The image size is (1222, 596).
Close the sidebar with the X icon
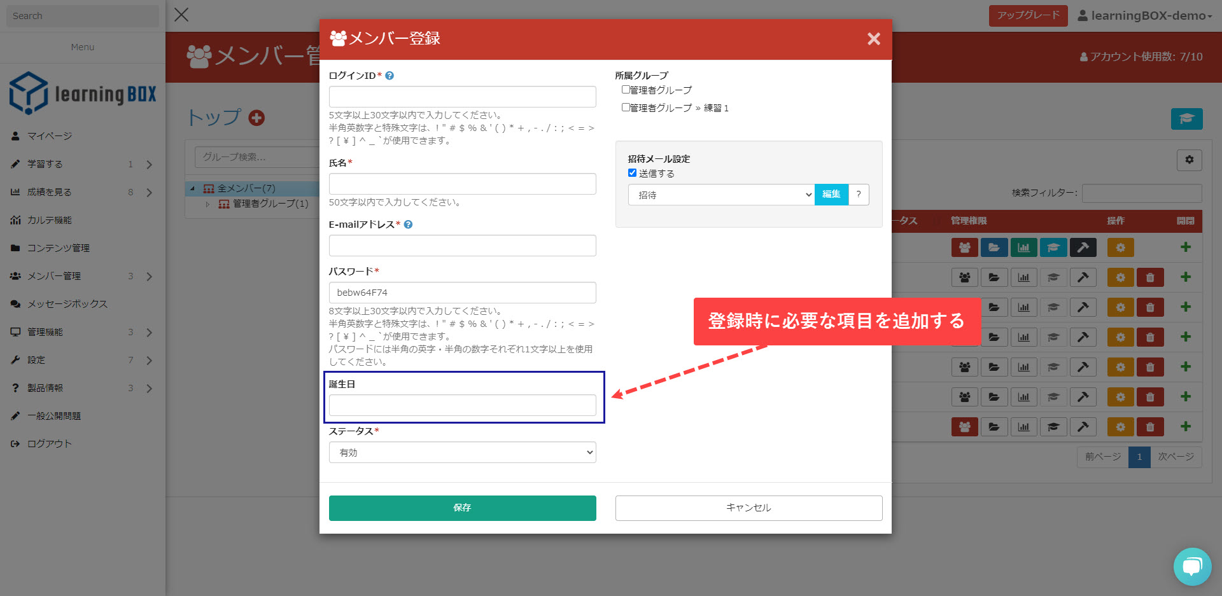[x=181, y=15]
